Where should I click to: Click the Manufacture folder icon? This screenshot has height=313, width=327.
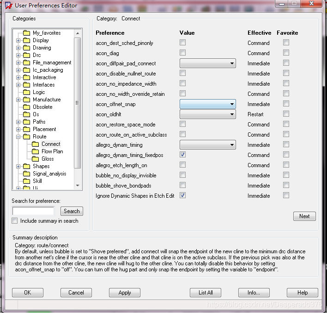pyautogui.click(x=26, y=100)
